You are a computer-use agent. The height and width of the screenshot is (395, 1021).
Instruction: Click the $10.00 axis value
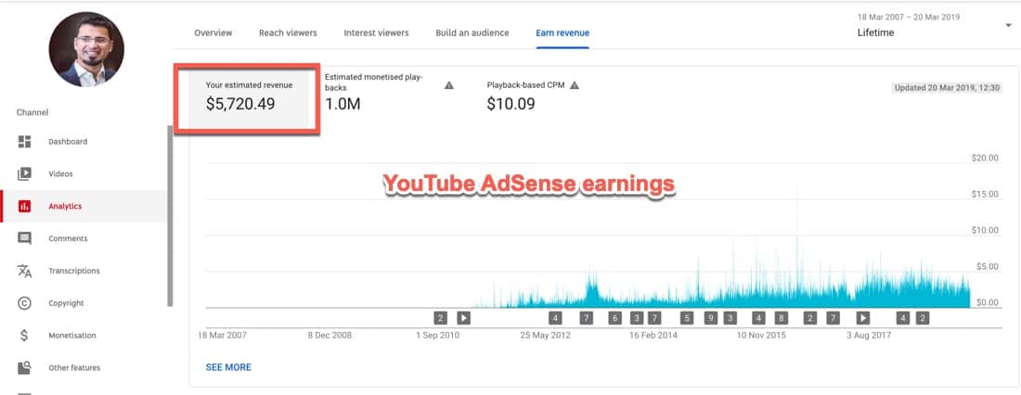984,230
